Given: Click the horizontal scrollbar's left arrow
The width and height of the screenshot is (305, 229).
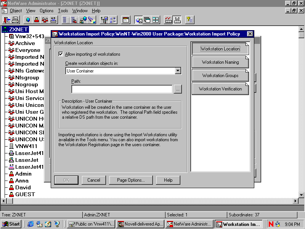Looking at the screenshot, I should click(4, 201).
